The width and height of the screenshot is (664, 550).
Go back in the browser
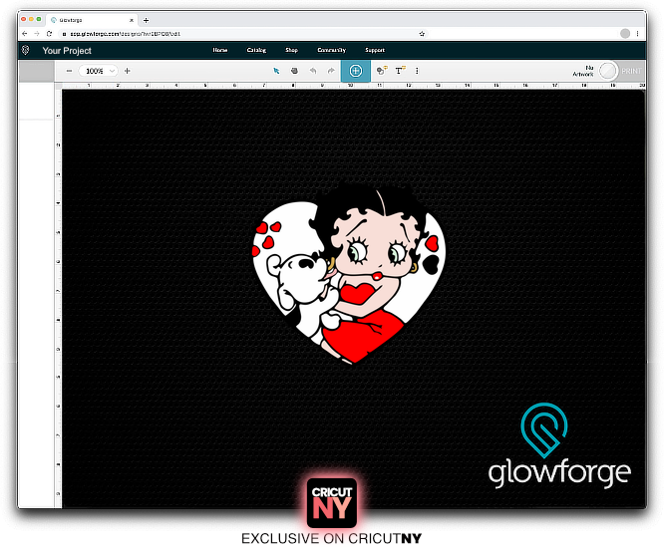pyautogui.click(x=25, y=34)
